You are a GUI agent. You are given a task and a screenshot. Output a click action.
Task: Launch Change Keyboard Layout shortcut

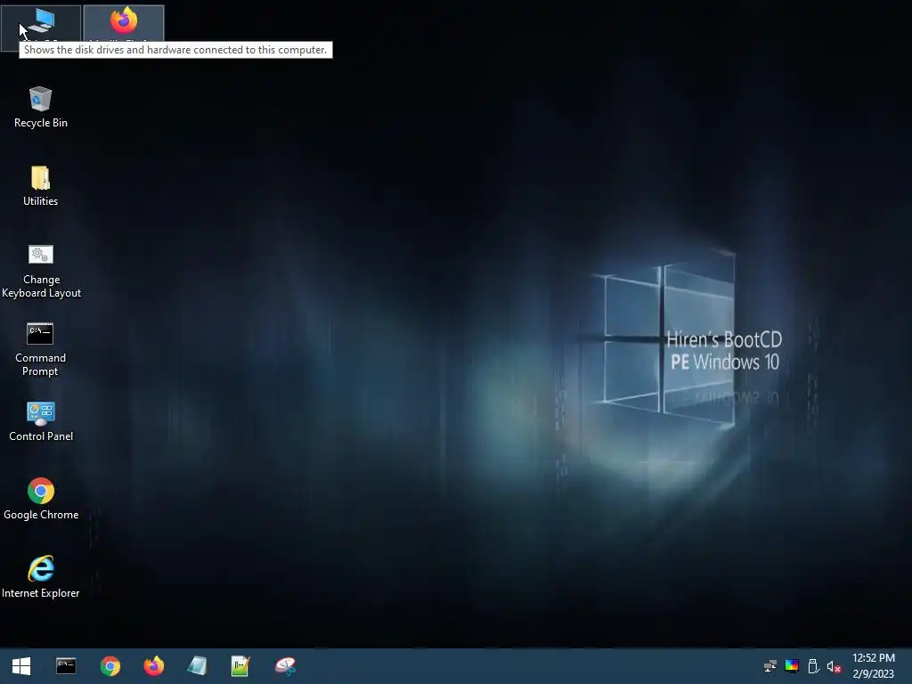[41, 271]
